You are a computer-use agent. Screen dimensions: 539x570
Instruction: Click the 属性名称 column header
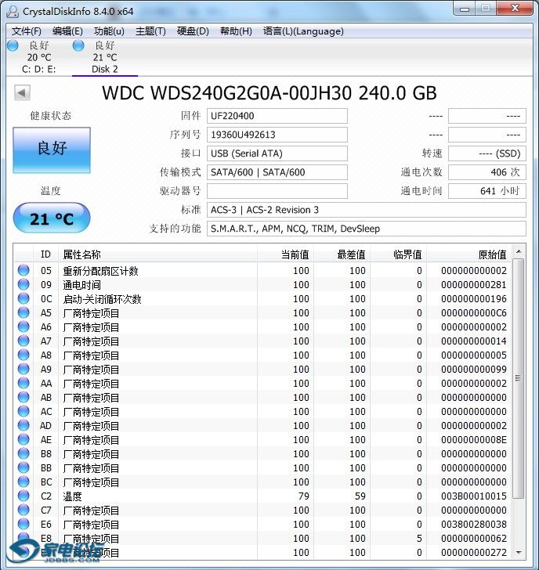[x=158, y=254]
